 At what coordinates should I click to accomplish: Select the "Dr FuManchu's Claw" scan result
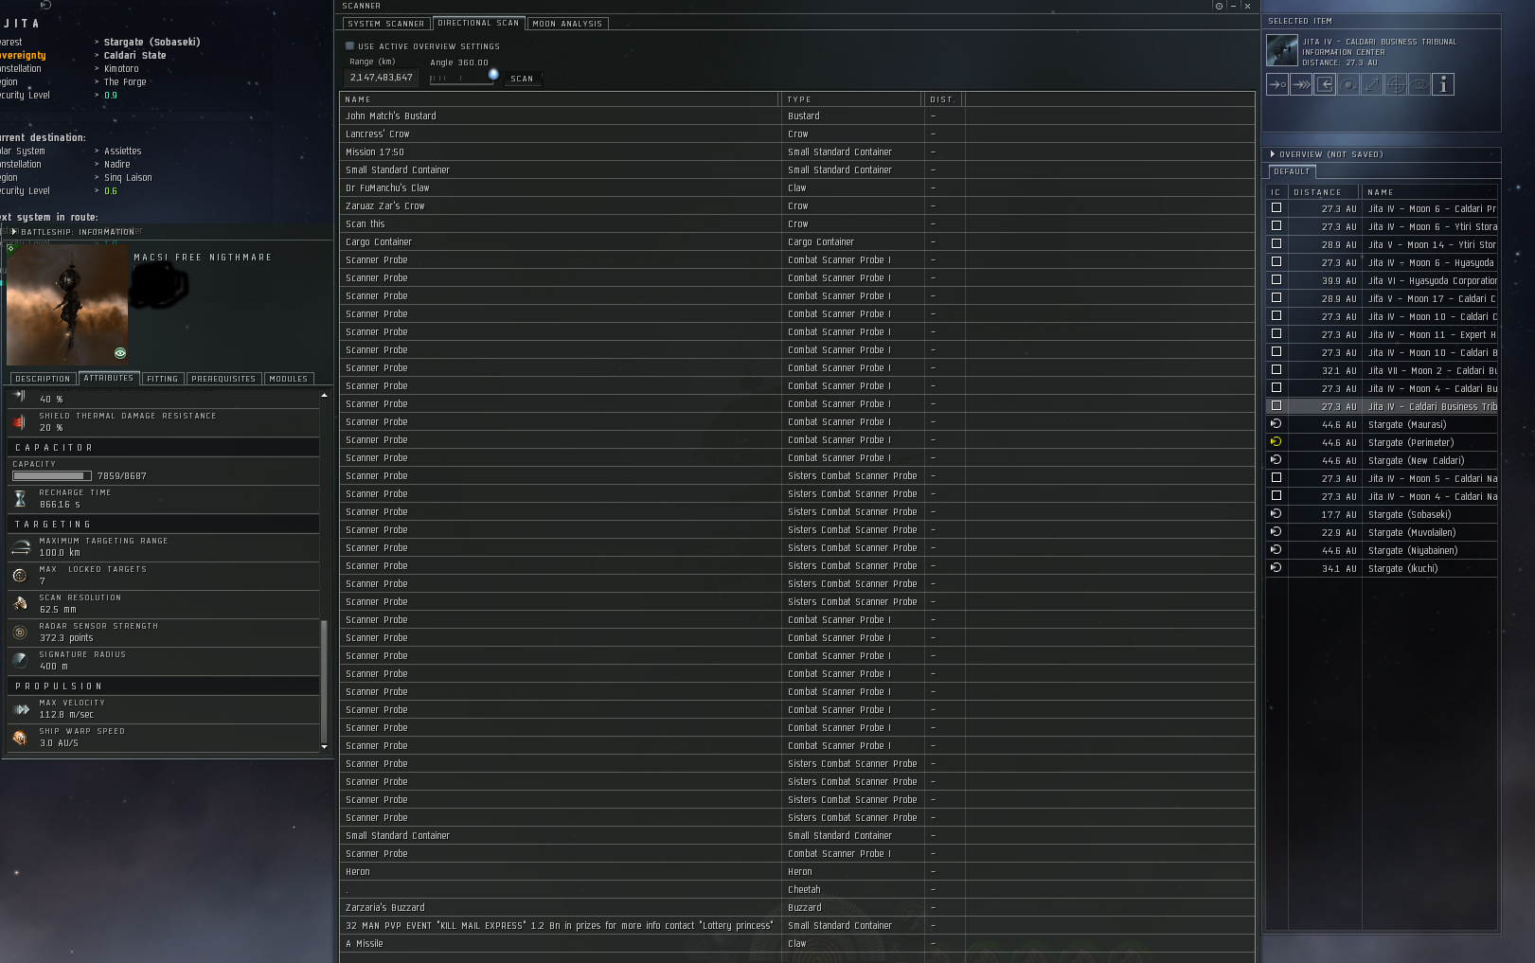pyautogui.click(x=797, y=187)
